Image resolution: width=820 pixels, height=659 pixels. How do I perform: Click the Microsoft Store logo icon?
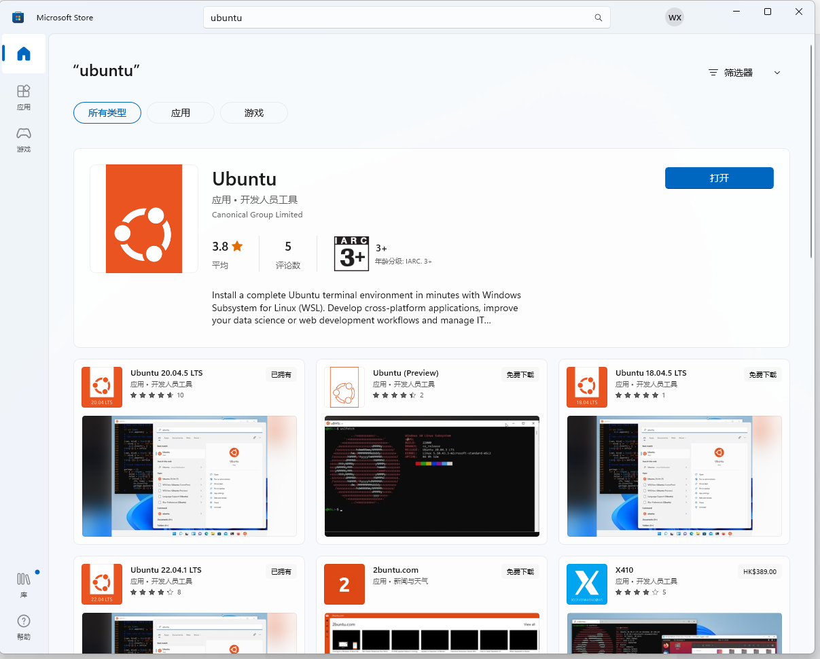click(18, 18)
